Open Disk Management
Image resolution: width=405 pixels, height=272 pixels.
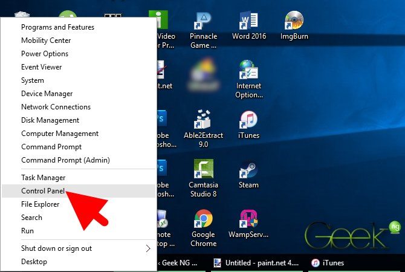pyautogui.click(x=79, y=120)
